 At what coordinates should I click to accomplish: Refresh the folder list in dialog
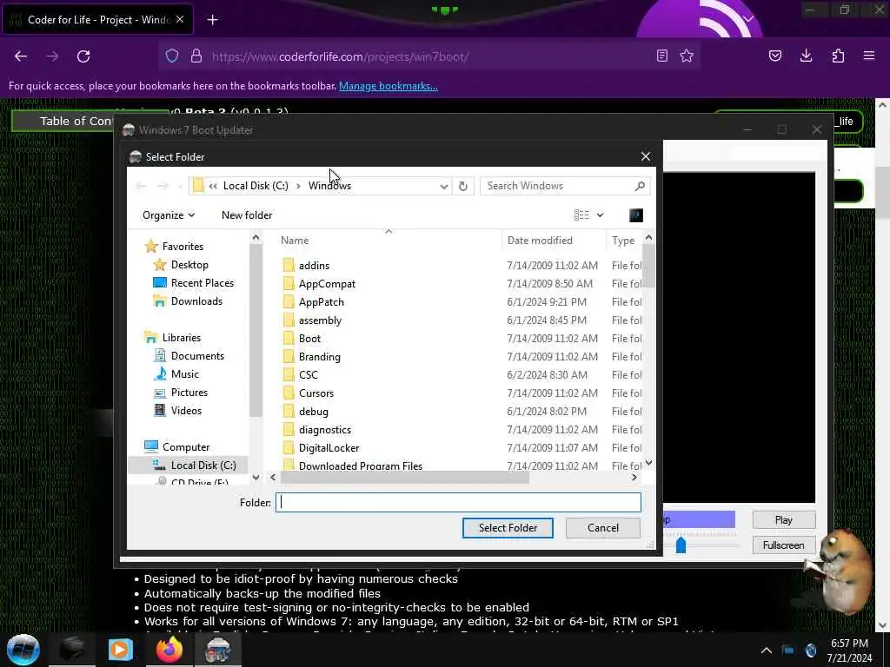[x=463, y=186]
